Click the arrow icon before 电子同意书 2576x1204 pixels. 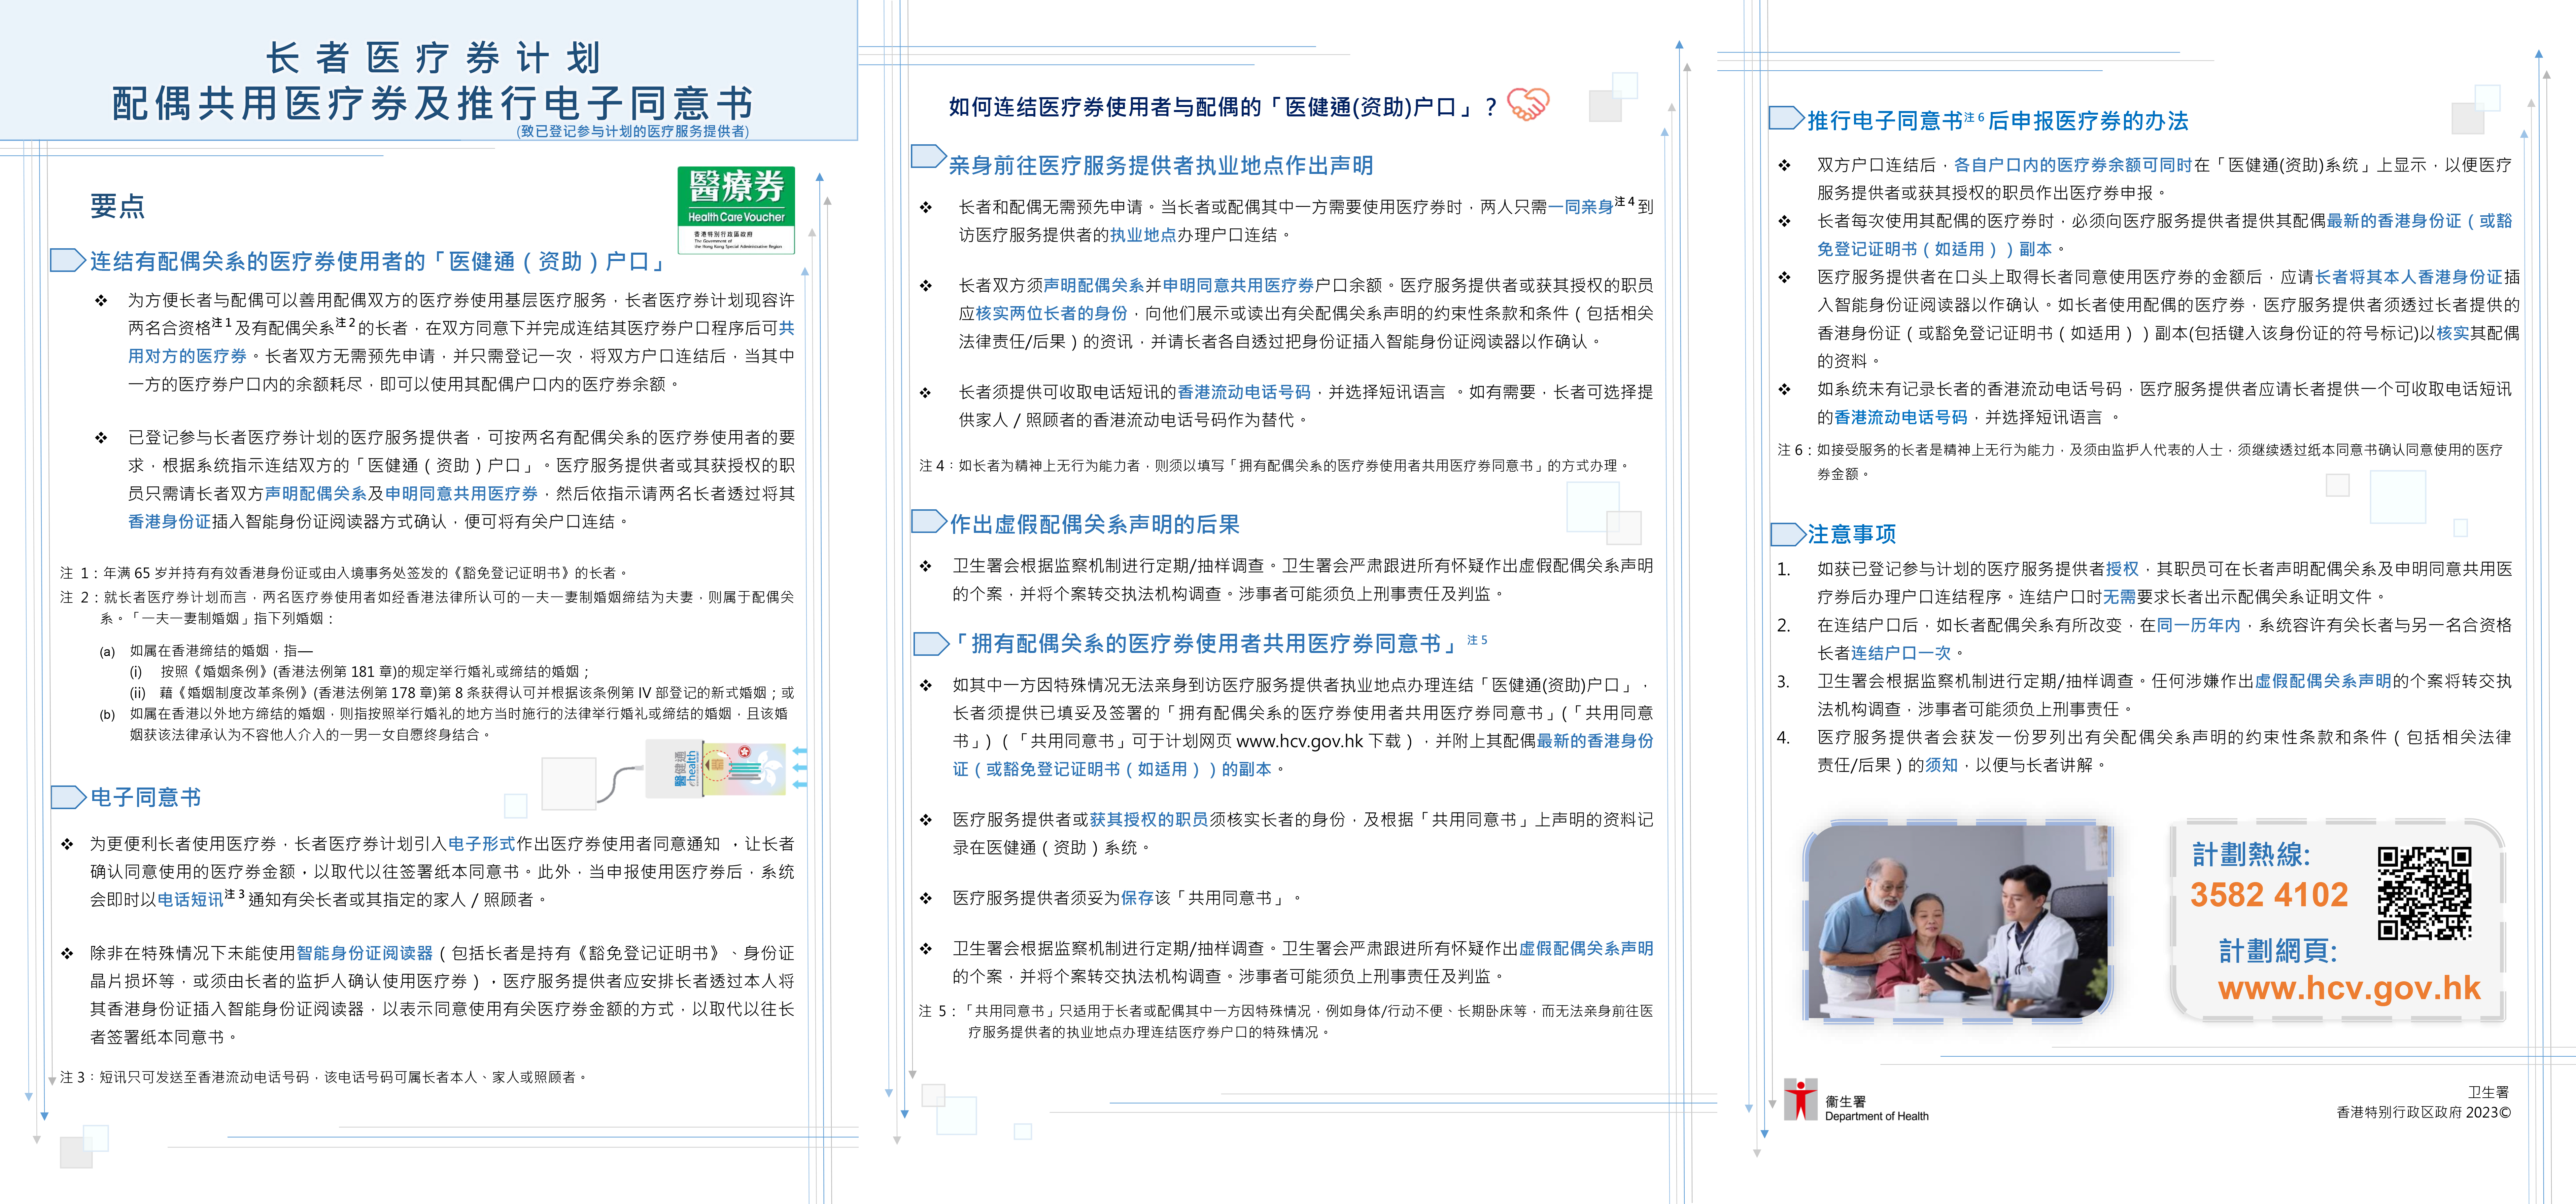click(68, 798)
